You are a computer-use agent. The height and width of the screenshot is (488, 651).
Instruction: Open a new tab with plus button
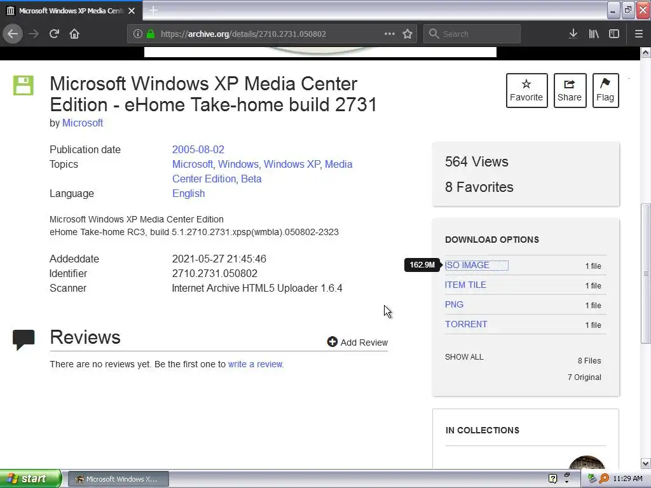tap(153, 10)
